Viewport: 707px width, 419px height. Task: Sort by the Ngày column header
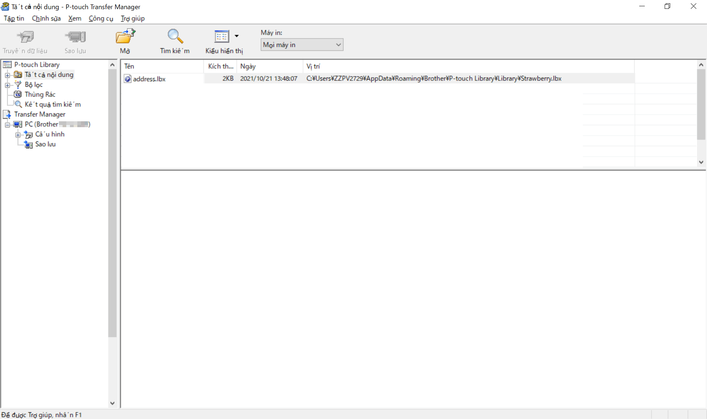click(x=269, y=66)
